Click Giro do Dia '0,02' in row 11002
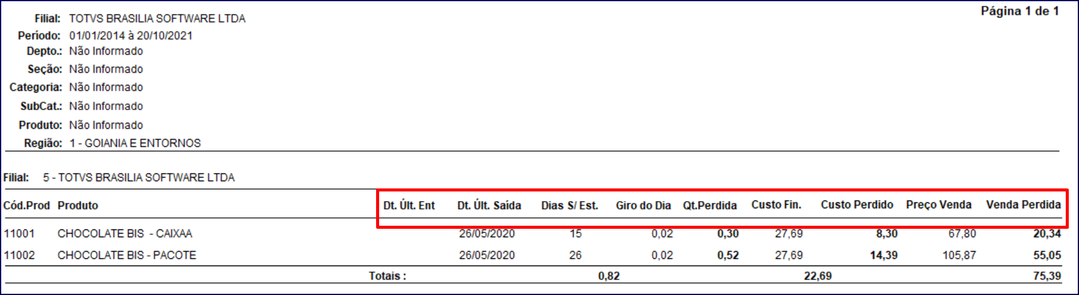Viewport: 1079px width, 295px height. point(662,255)
